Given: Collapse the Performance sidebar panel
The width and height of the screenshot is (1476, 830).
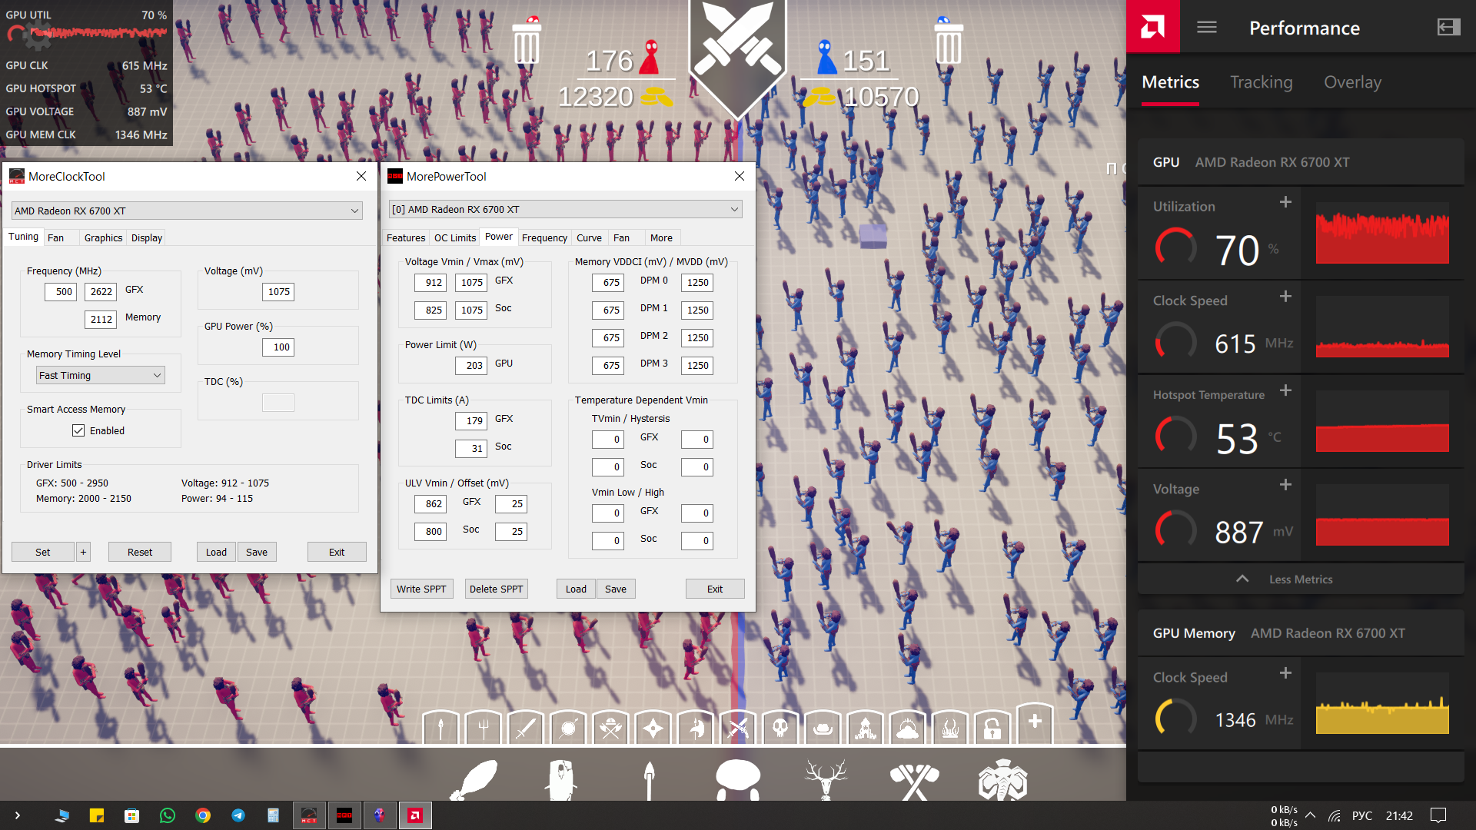Looking at the screenshot, I should coord(1448,28).
